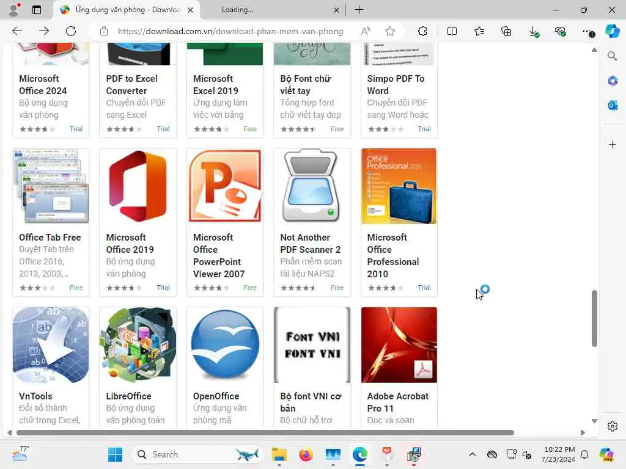Open sidebar Search

click(x=613, y=56)
